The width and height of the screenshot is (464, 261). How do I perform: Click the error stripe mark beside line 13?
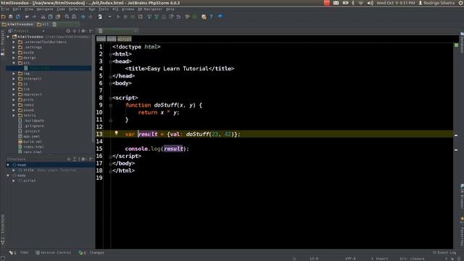point(456,136)
